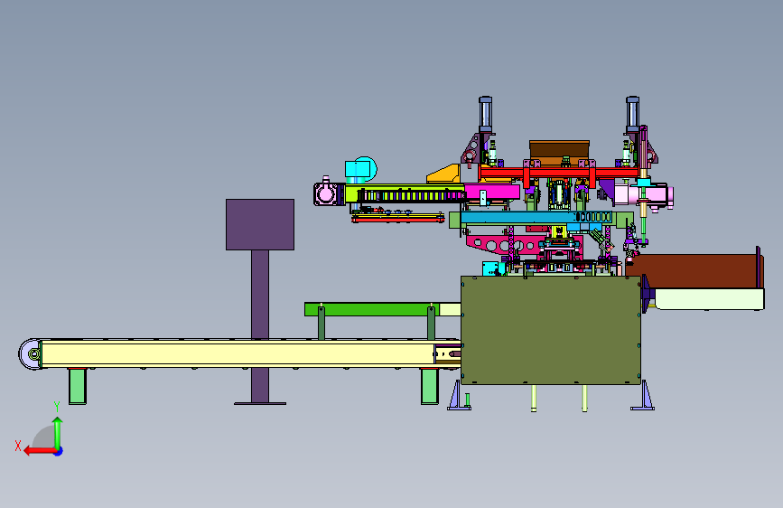The width and height of the screenshot is (783, 508).
Task: Select the left green conveyor leg
Action: tap(78, 386)
